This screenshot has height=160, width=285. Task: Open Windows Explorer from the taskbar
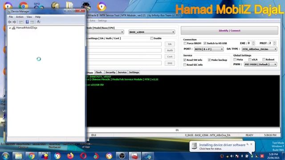(x=18, y=156)
